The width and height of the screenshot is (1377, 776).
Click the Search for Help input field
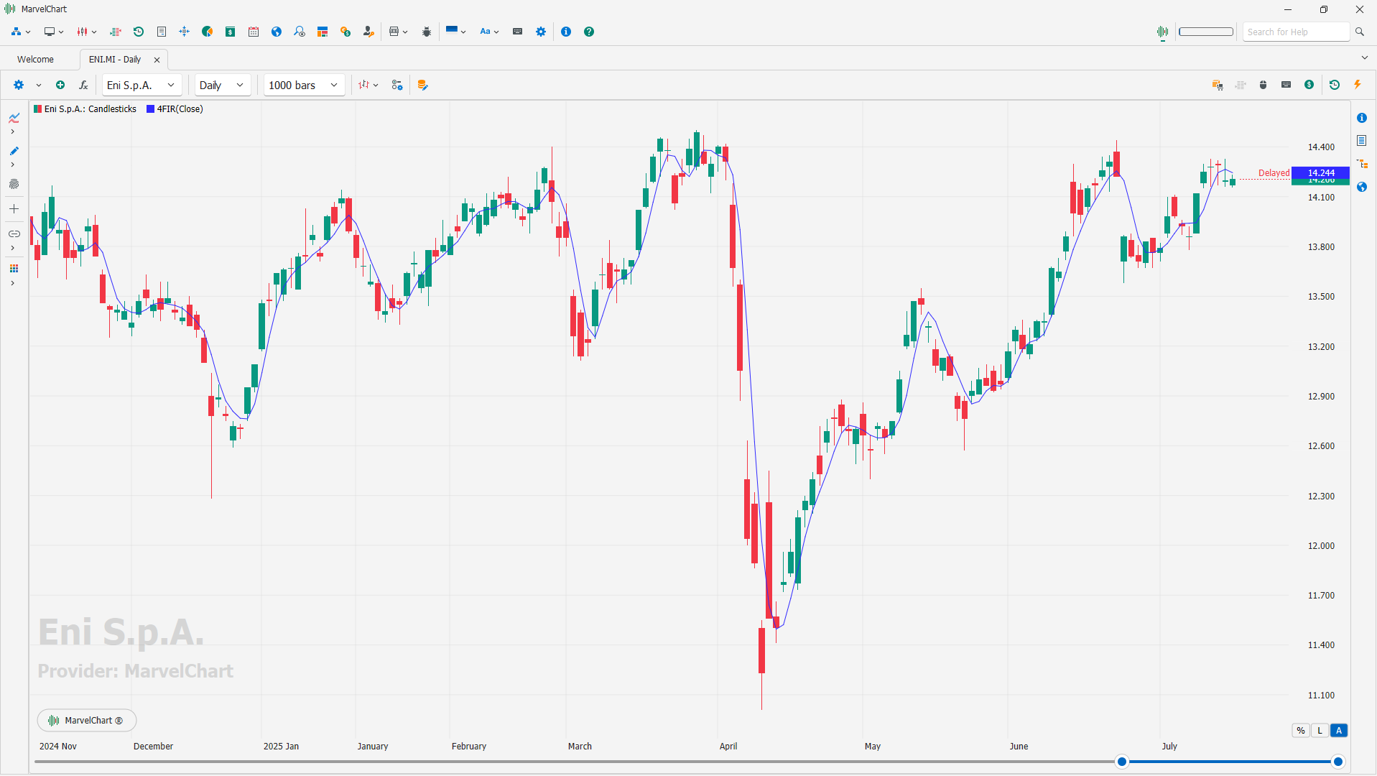tap(1296, 32)
